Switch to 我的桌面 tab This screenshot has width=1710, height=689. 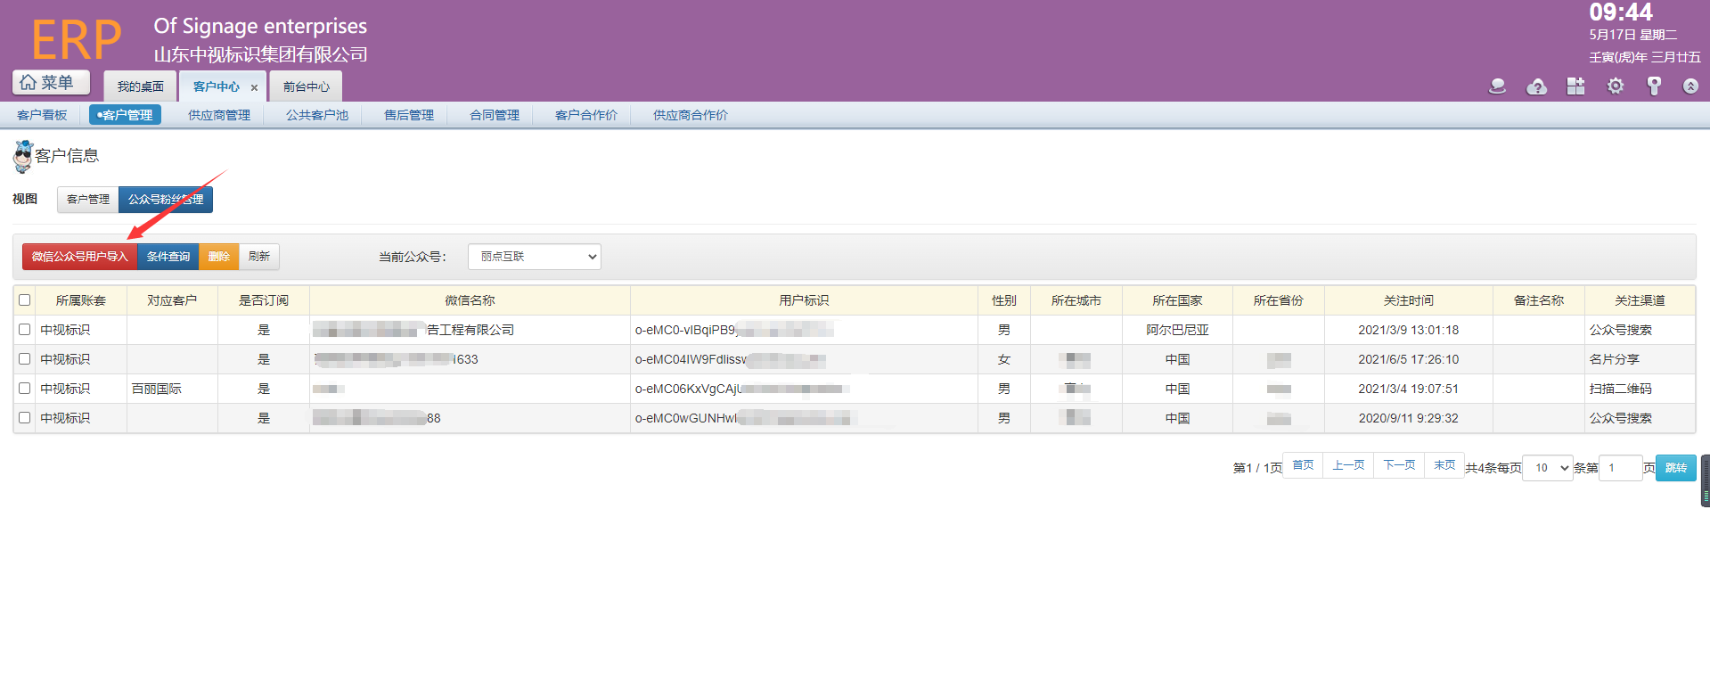(141, 86)
